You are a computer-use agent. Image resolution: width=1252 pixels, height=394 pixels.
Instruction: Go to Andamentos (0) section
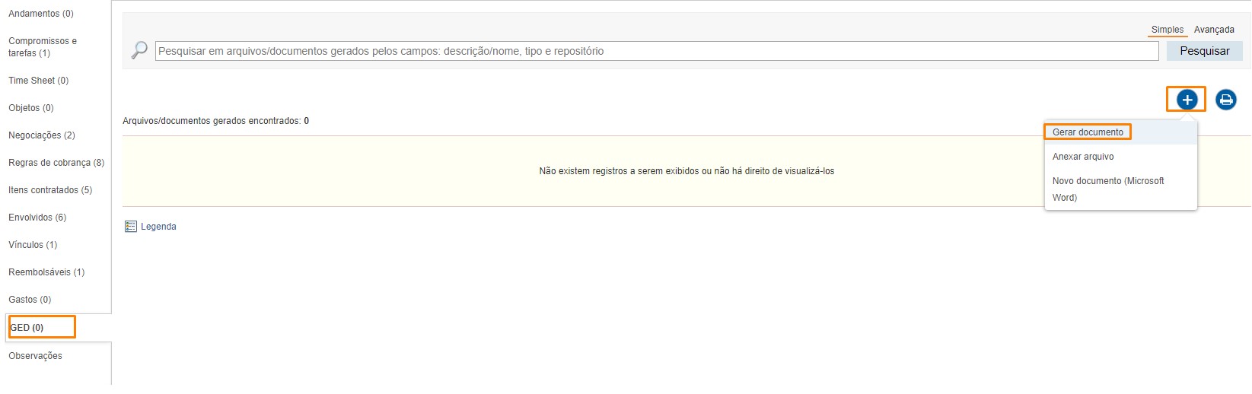[x=41, y=14]
